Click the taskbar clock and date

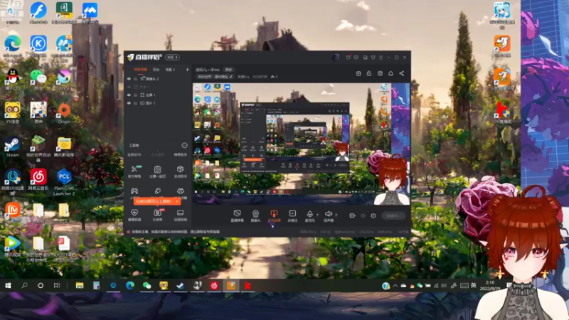click(490, 286)
